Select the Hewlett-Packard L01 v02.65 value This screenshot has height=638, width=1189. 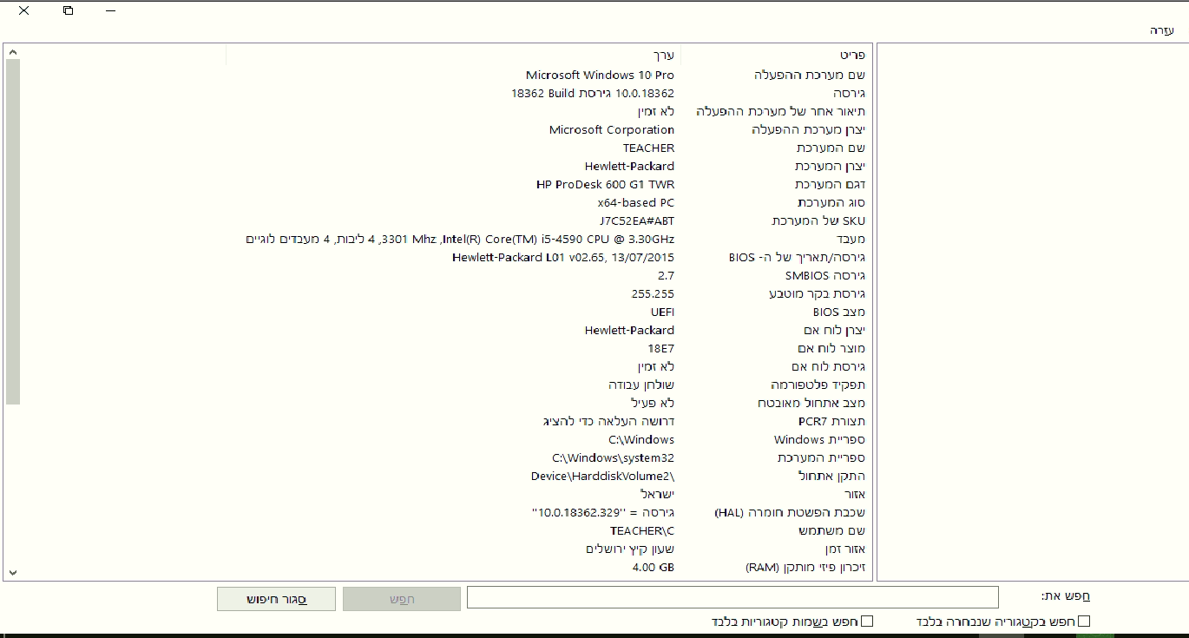pyautogui.click(x=563, y=258)
